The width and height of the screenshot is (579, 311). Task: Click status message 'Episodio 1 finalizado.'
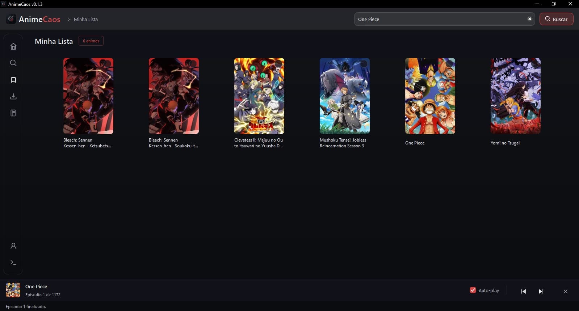(26, 307)
